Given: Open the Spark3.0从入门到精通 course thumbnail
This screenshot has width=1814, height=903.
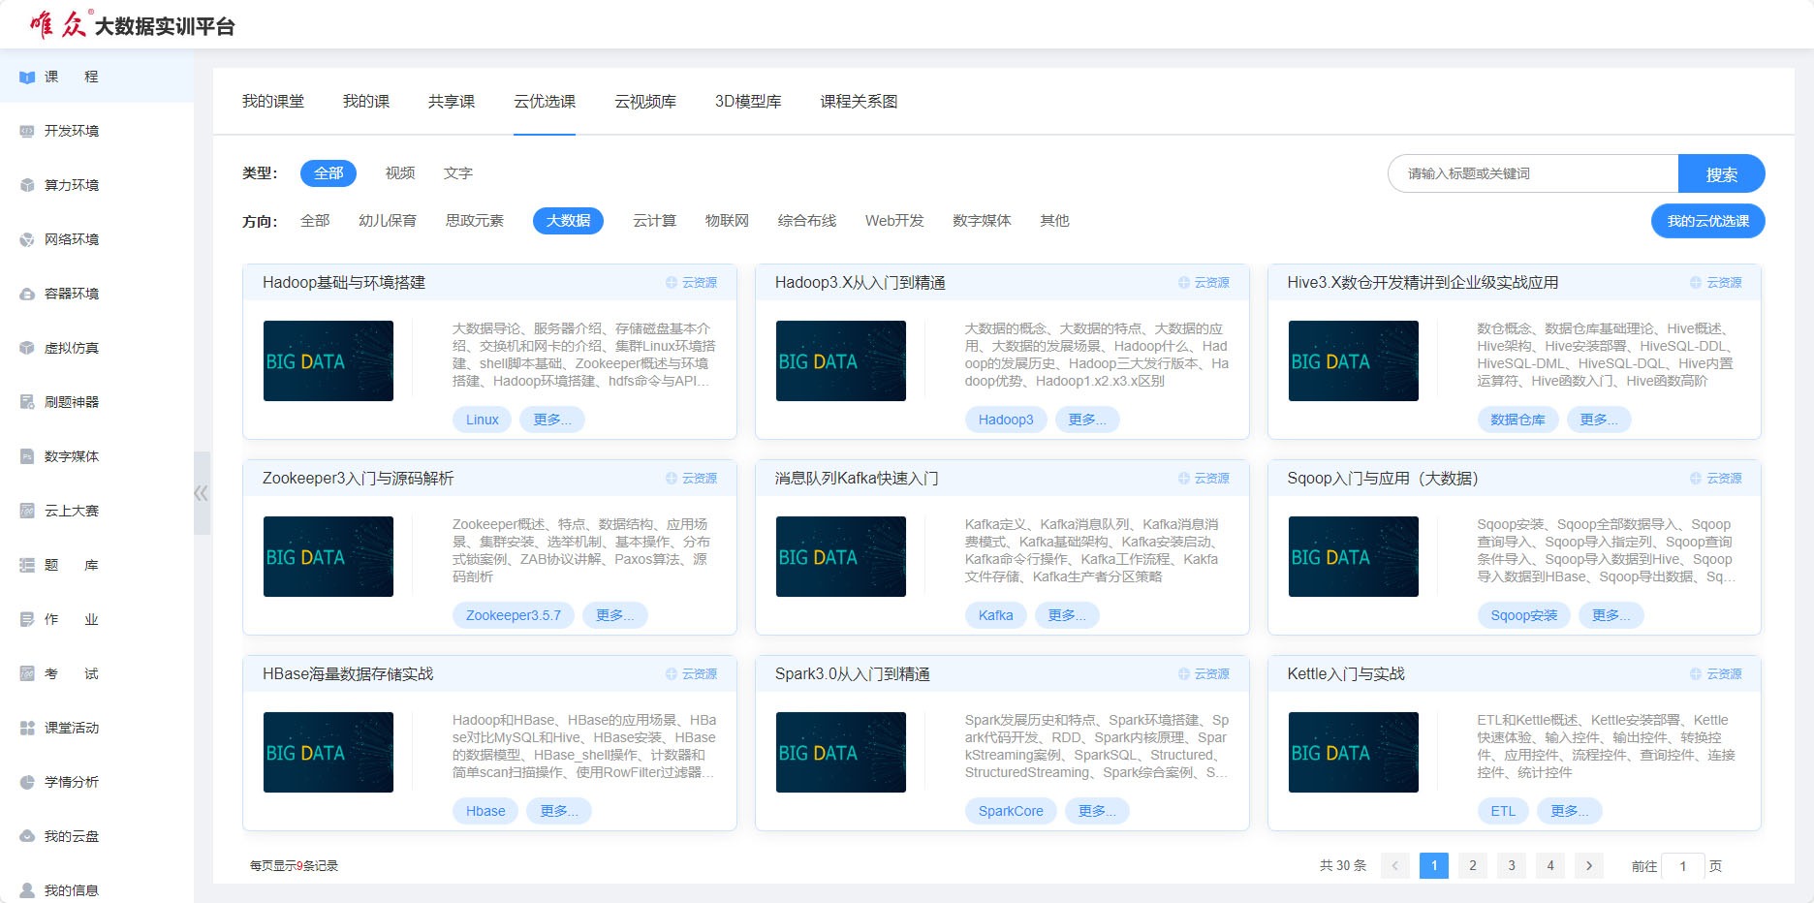Looking at the screenshot, I should [x=840, y=752].
